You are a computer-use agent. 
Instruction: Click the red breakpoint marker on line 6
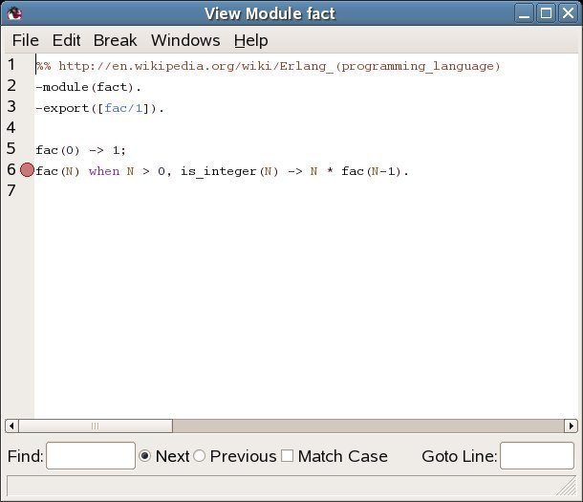(27, 170)
